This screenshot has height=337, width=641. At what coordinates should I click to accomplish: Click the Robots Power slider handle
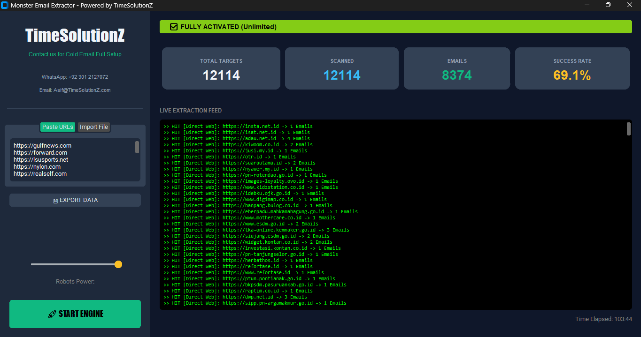(x=118, y=264)
